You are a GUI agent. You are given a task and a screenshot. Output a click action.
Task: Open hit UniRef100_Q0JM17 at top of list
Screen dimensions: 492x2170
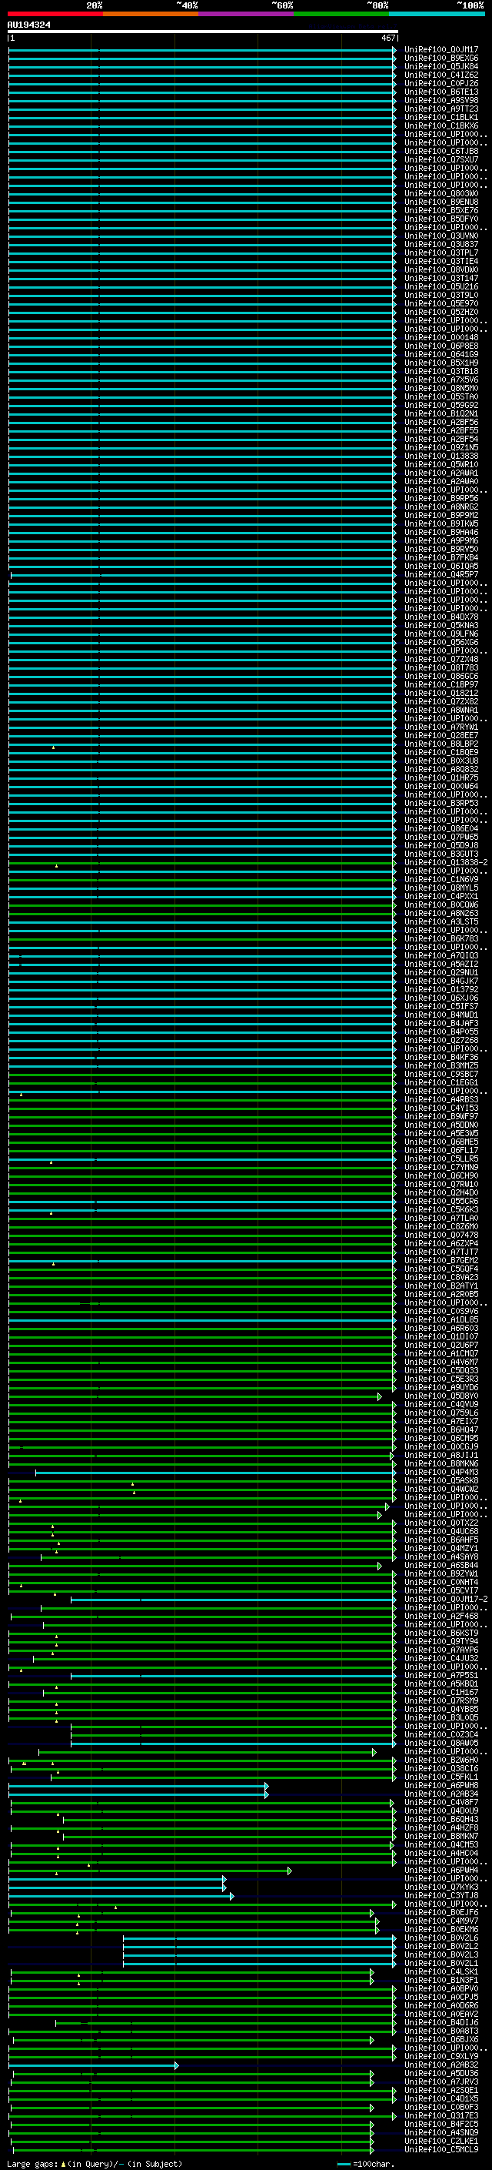coord(440,50)
